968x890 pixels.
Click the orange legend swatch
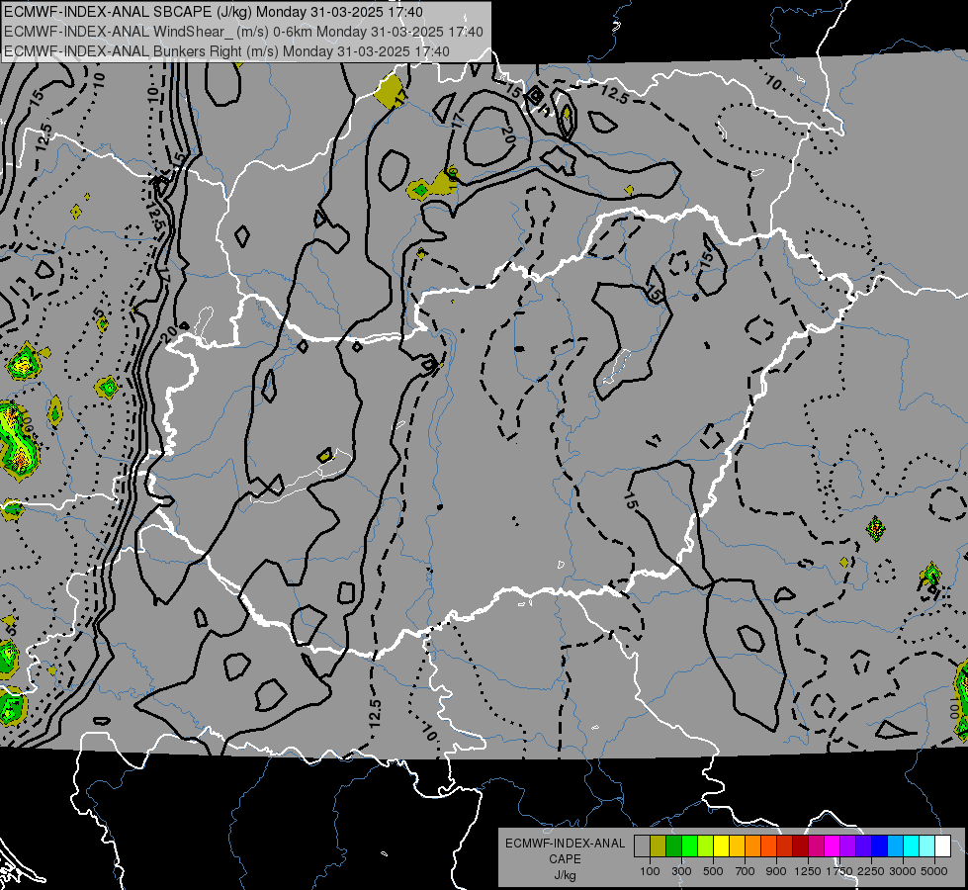[752, 846]
